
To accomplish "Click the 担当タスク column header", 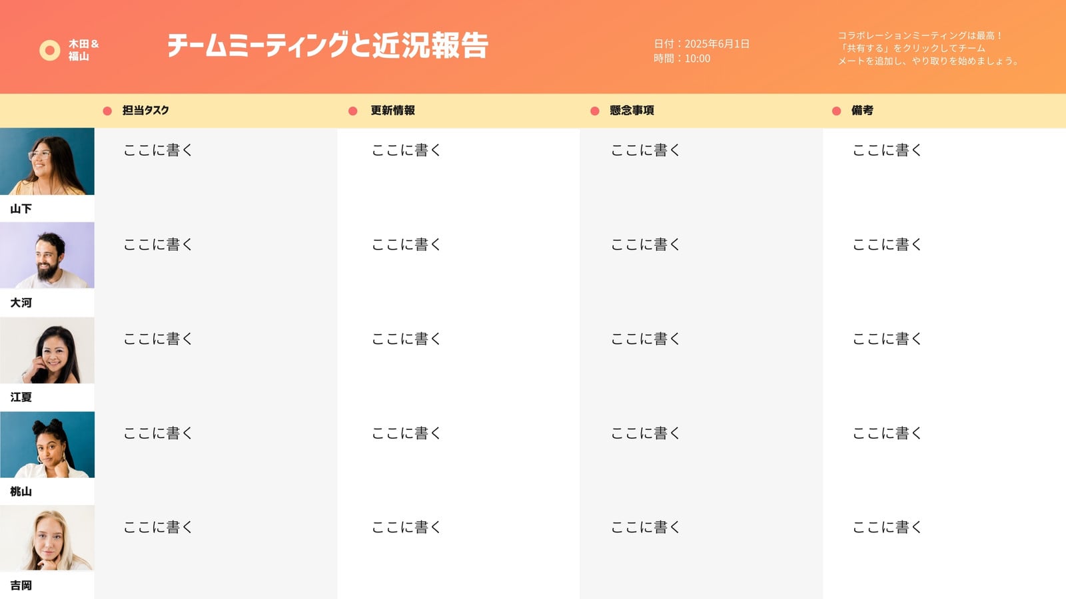I will (x=145, y=110).
